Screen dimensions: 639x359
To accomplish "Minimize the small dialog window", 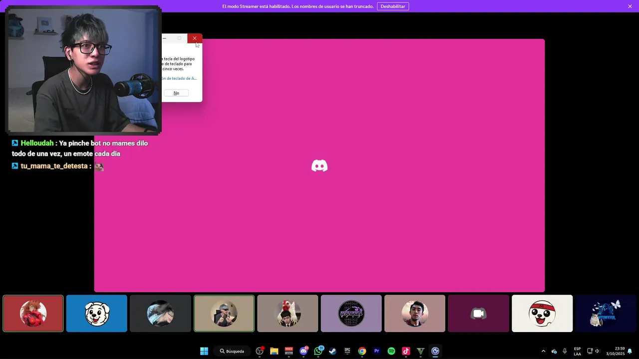I will tap(165, 38).
